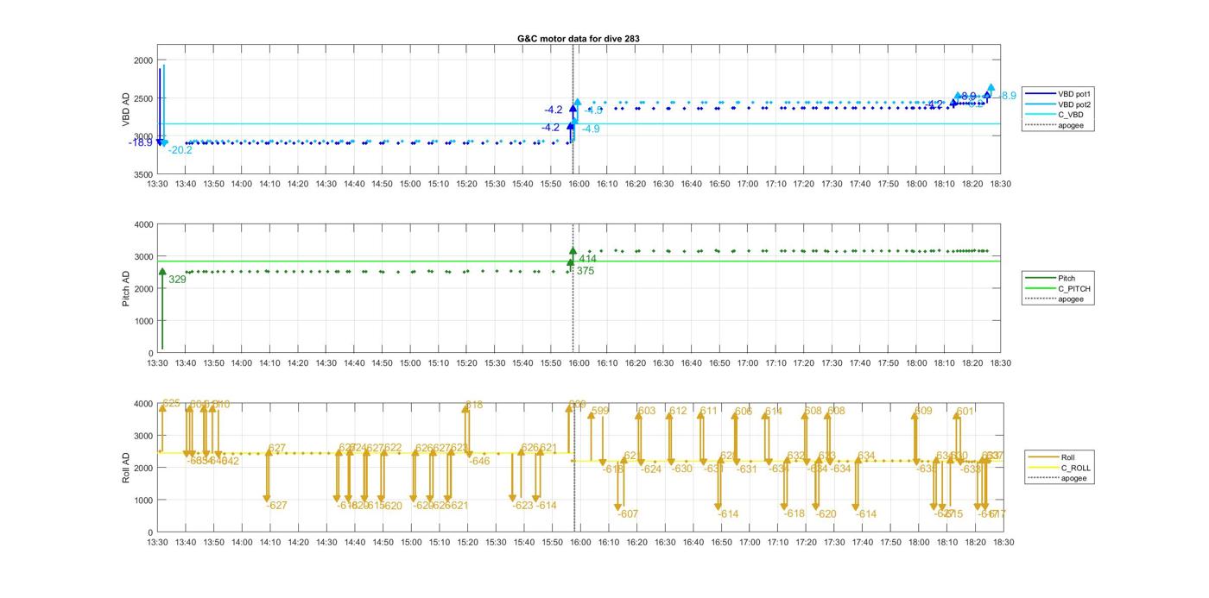Click the roll arrow marker labeled 599

592,416
